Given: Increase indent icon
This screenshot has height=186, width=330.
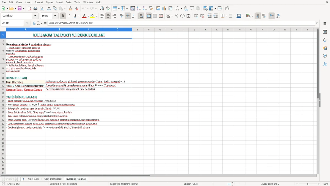Looking at the screenshot, I should (x=210, y=16).
